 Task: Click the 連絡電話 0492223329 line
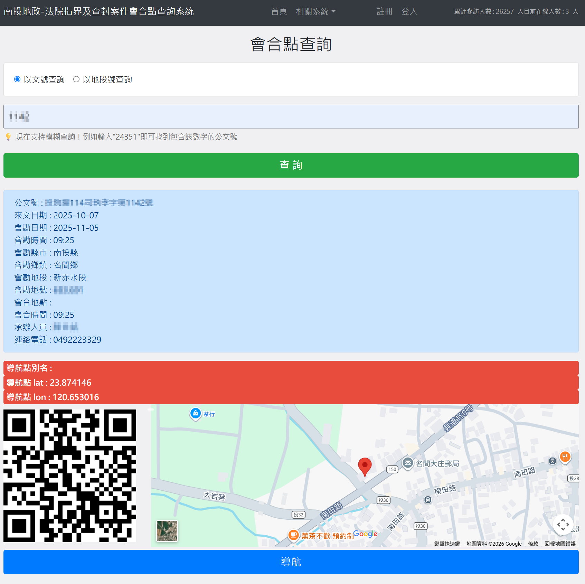tap(58, 340)
